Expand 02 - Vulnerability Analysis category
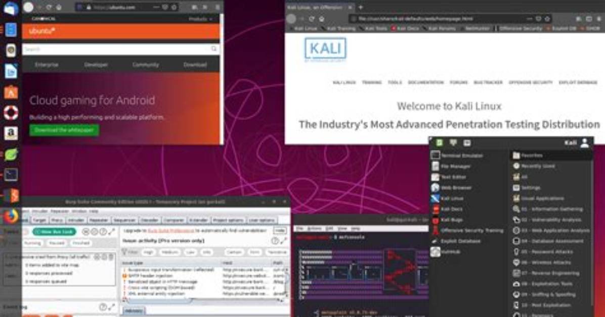The height and width of the screenshot is (317, 605). [547, 220]
